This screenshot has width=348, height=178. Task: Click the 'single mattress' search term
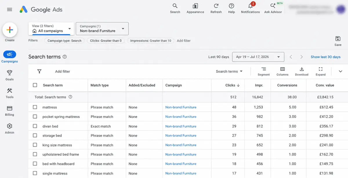pos(55,173)
